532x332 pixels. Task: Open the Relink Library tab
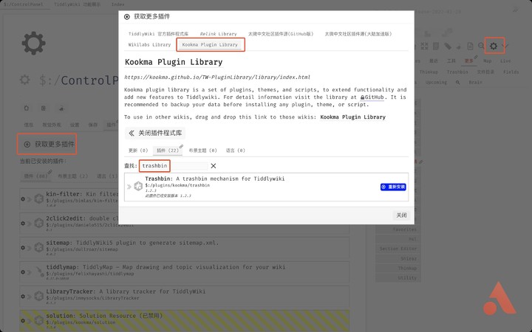click(218, 34)
